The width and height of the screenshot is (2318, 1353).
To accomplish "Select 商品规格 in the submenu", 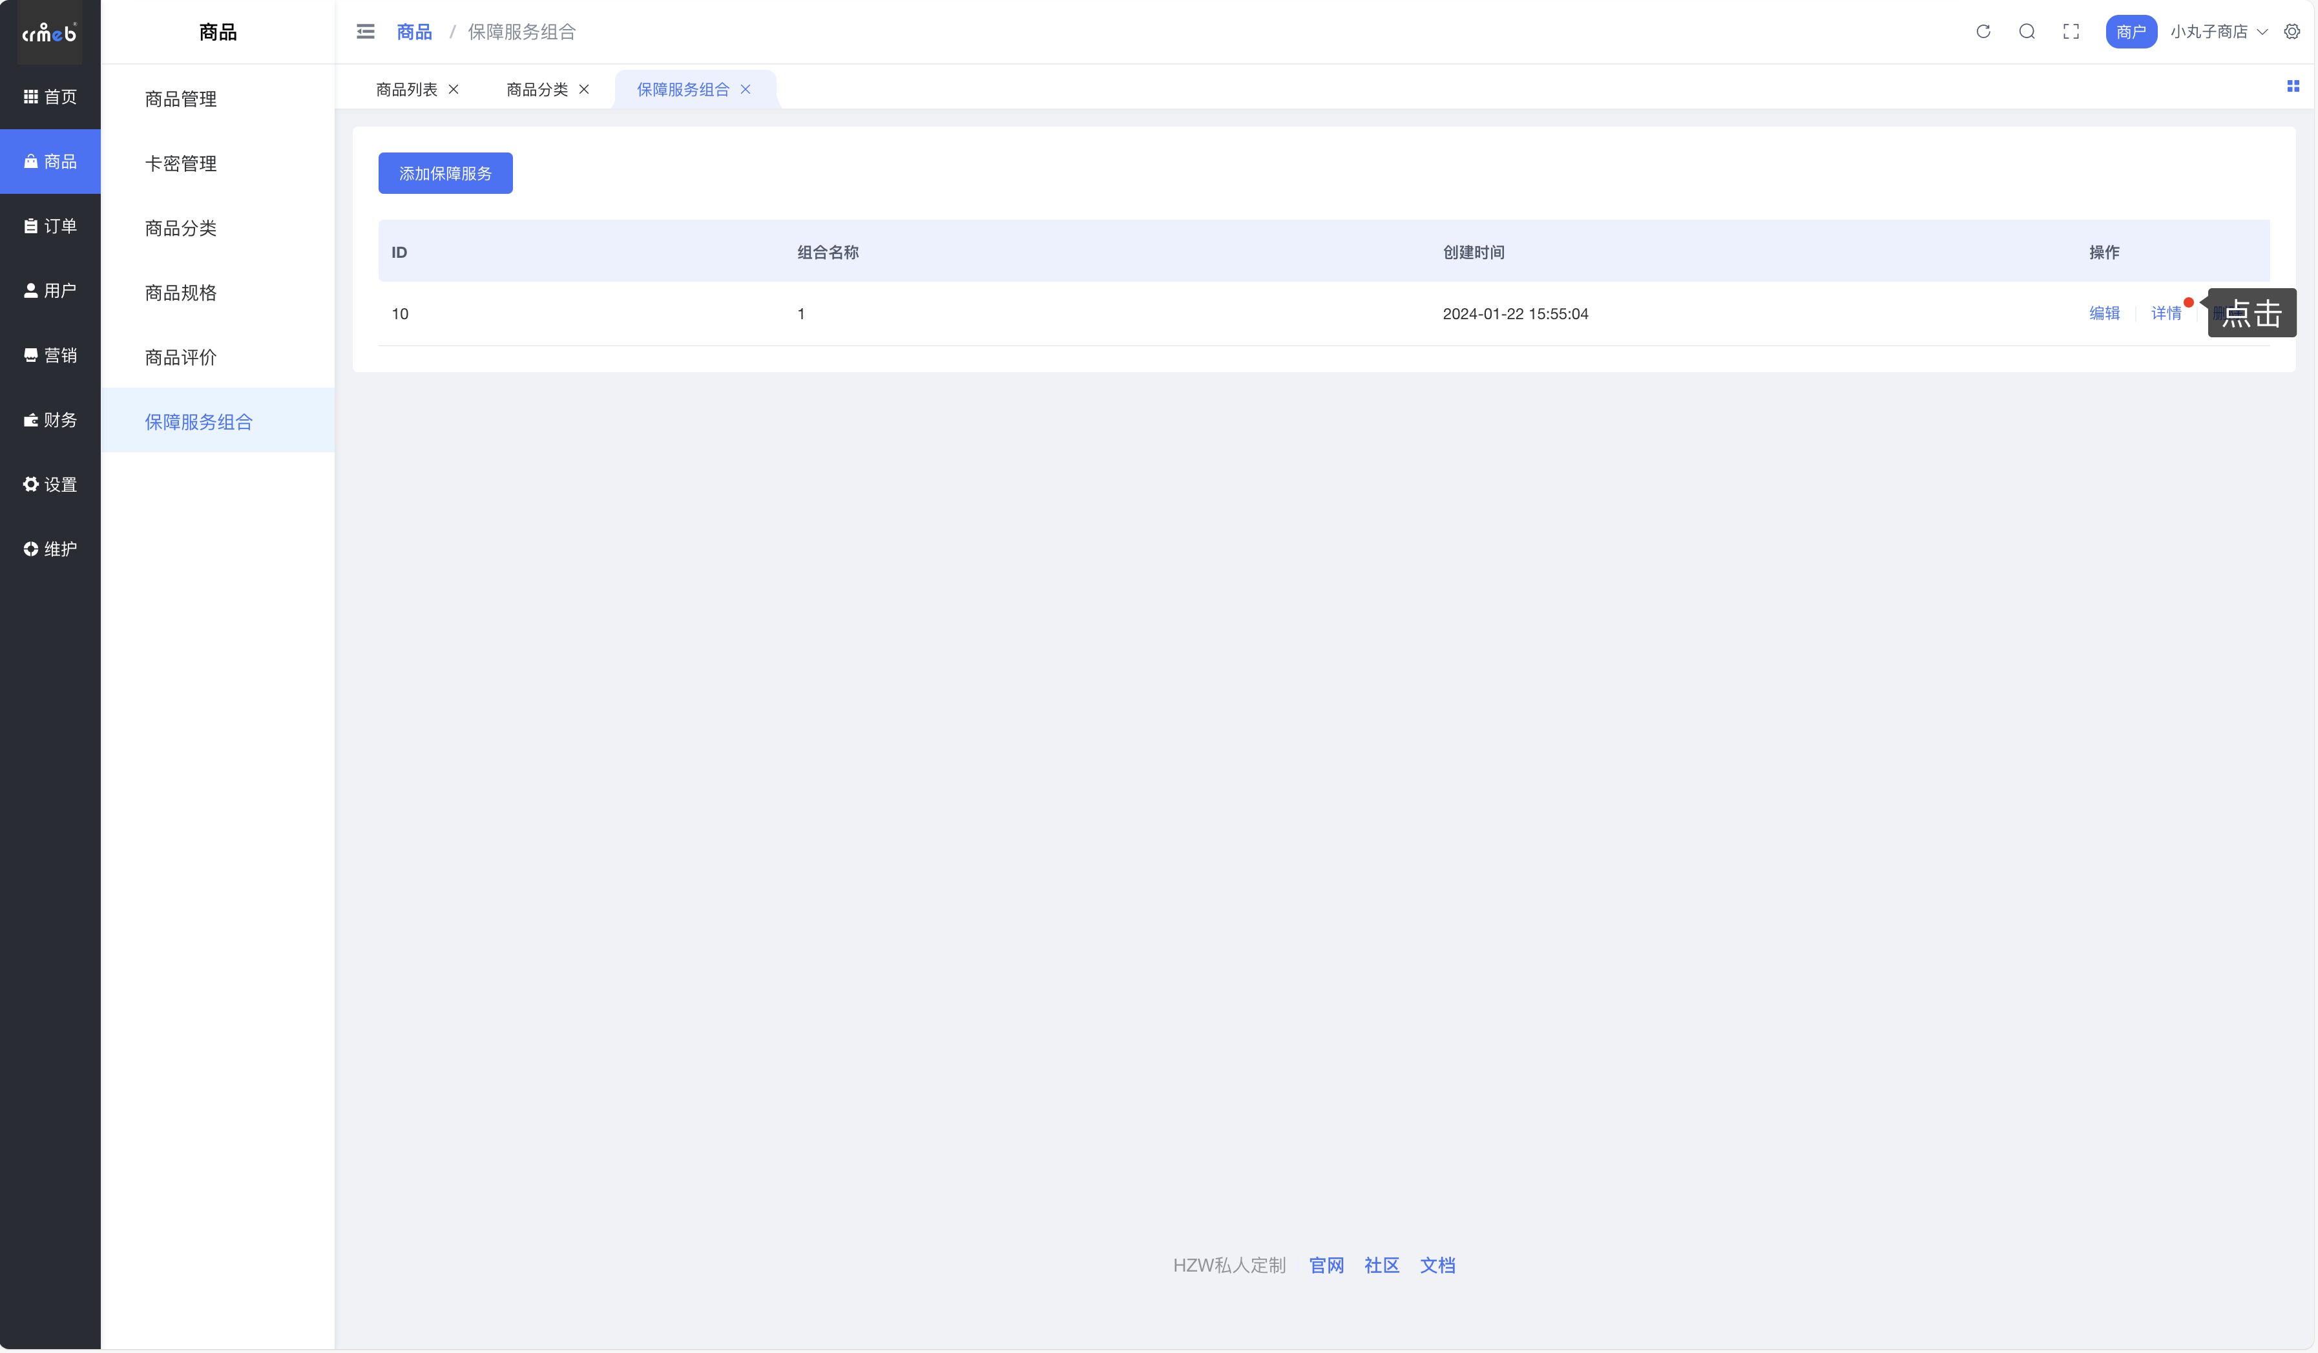I will [180, 293].
